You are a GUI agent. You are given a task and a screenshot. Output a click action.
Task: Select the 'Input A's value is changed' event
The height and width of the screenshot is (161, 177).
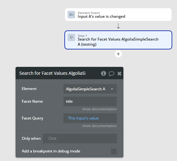(118, 15)
